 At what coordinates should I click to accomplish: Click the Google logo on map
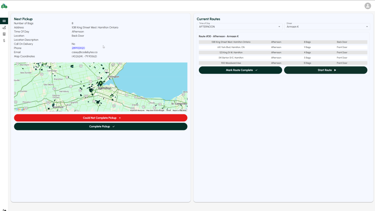20,109
